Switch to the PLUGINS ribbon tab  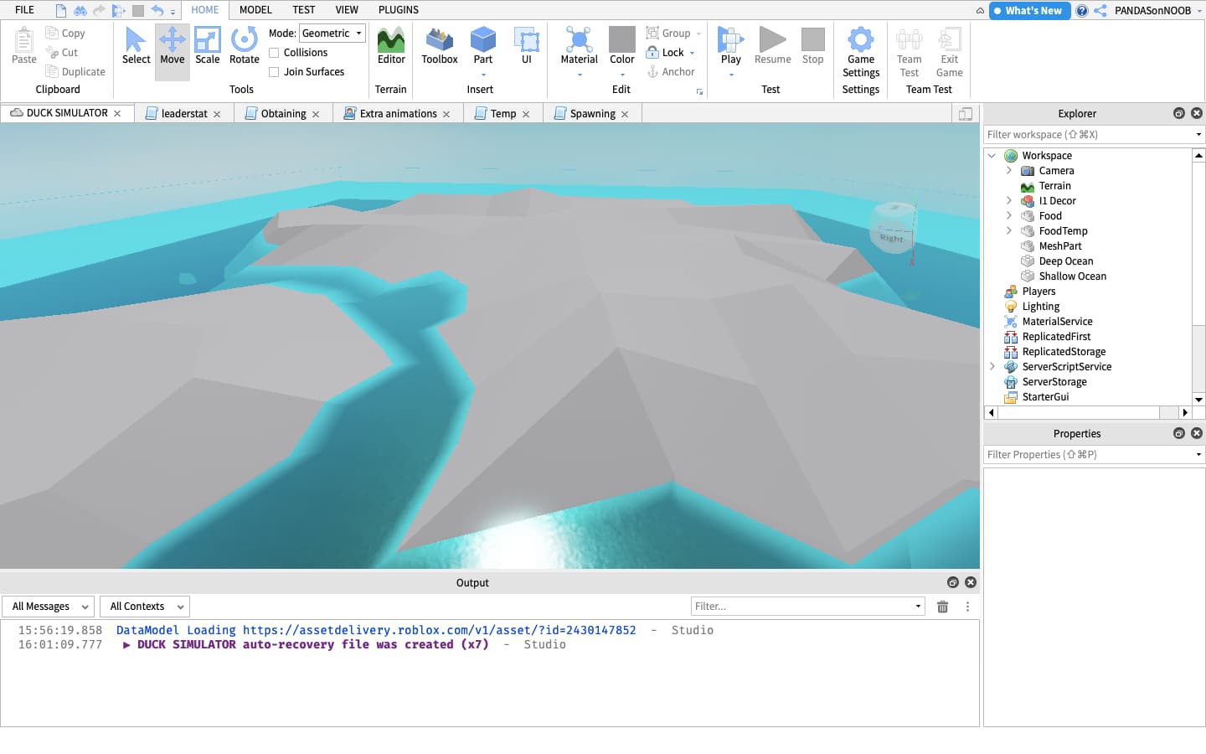point(399,10)
